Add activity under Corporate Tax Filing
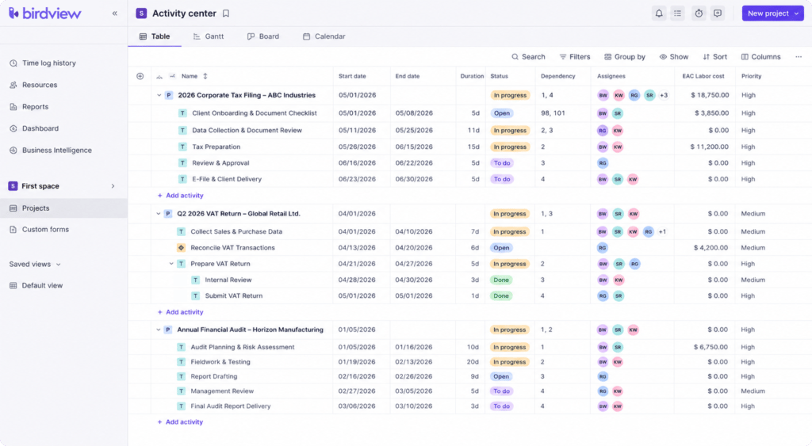The width and height of the screenshot is (812, 446). pyautogui.click(x=180, y=196)
